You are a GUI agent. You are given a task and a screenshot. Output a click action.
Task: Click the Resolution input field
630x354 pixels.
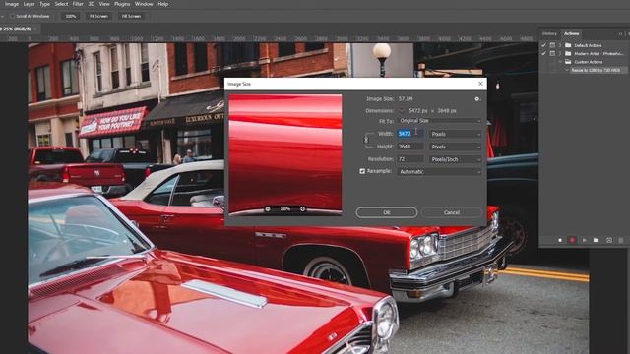(x=410, y=159)
